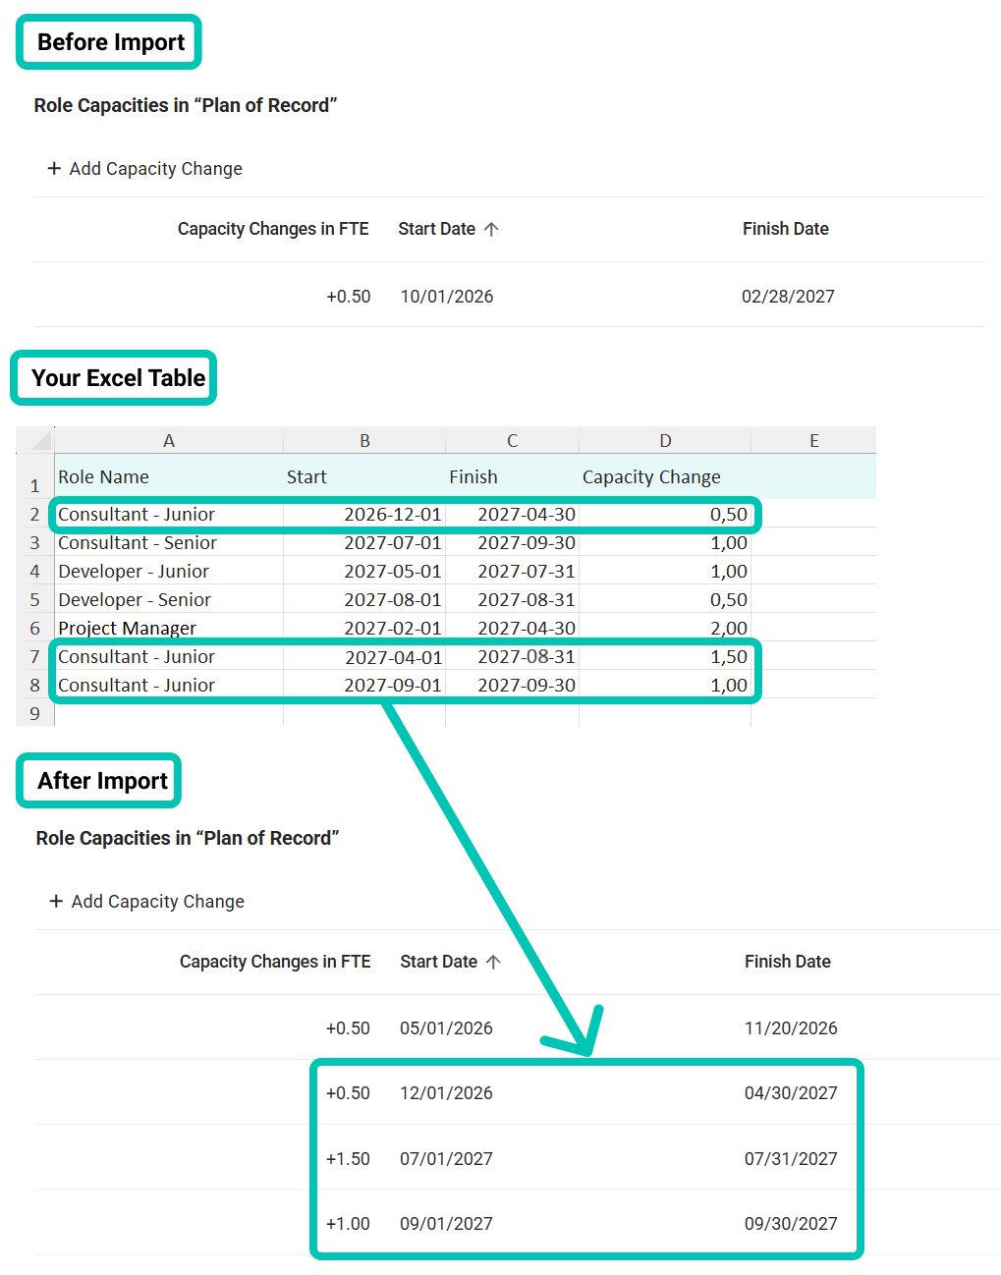Click Capacity Changes in FTE header in Before Import
The height and width of the screenshot is (1275, 1001).
click(x=273, y=229)
